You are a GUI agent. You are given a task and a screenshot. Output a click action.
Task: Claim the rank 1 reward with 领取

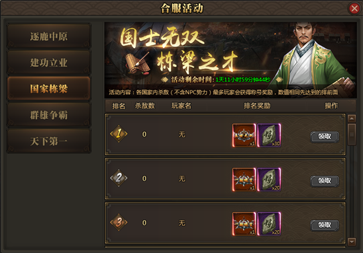pyautogui.click(x=325, y=137)
